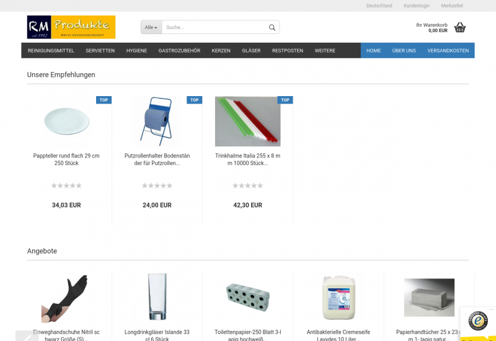
Task: Select the VERSANDKOSTEN tab
Action: tap(448, 51)
